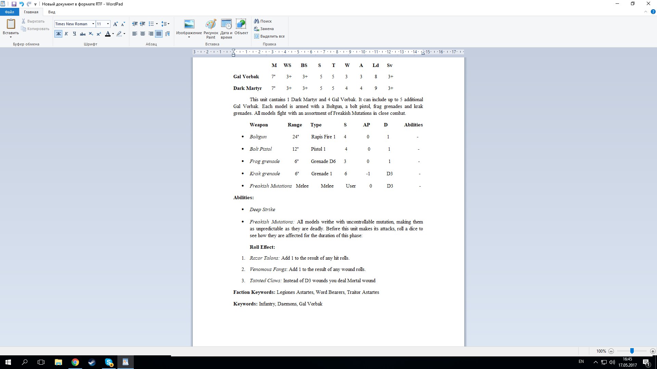Click the taskbar search magnifier icon

(25, 362)
